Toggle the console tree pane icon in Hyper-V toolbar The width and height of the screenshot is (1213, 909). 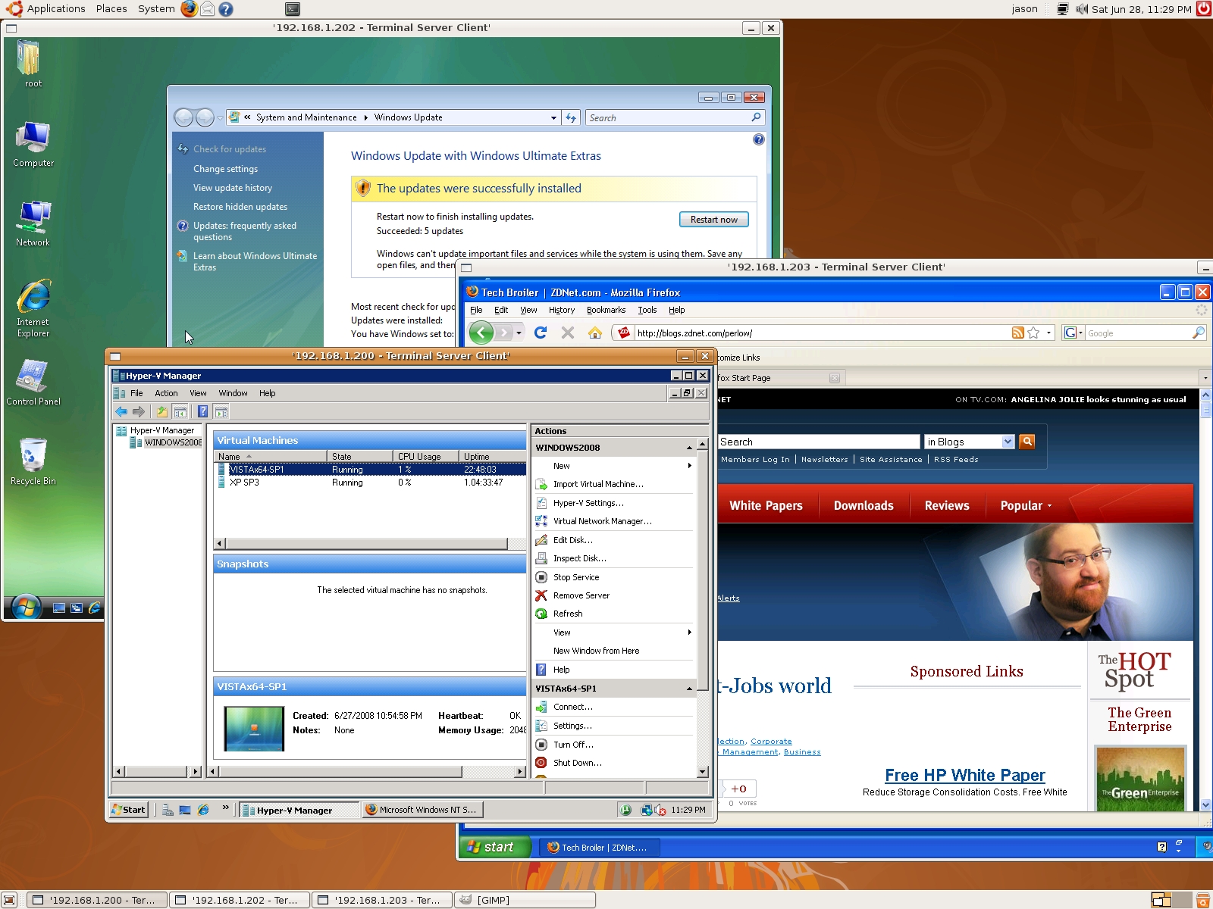180,411
